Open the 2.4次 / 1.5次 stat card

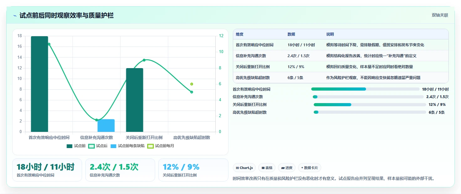tap(120, 170)
